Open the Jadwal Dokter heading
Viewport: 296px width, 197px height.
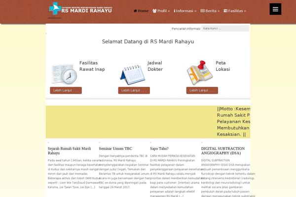click(x=155, y=66)
